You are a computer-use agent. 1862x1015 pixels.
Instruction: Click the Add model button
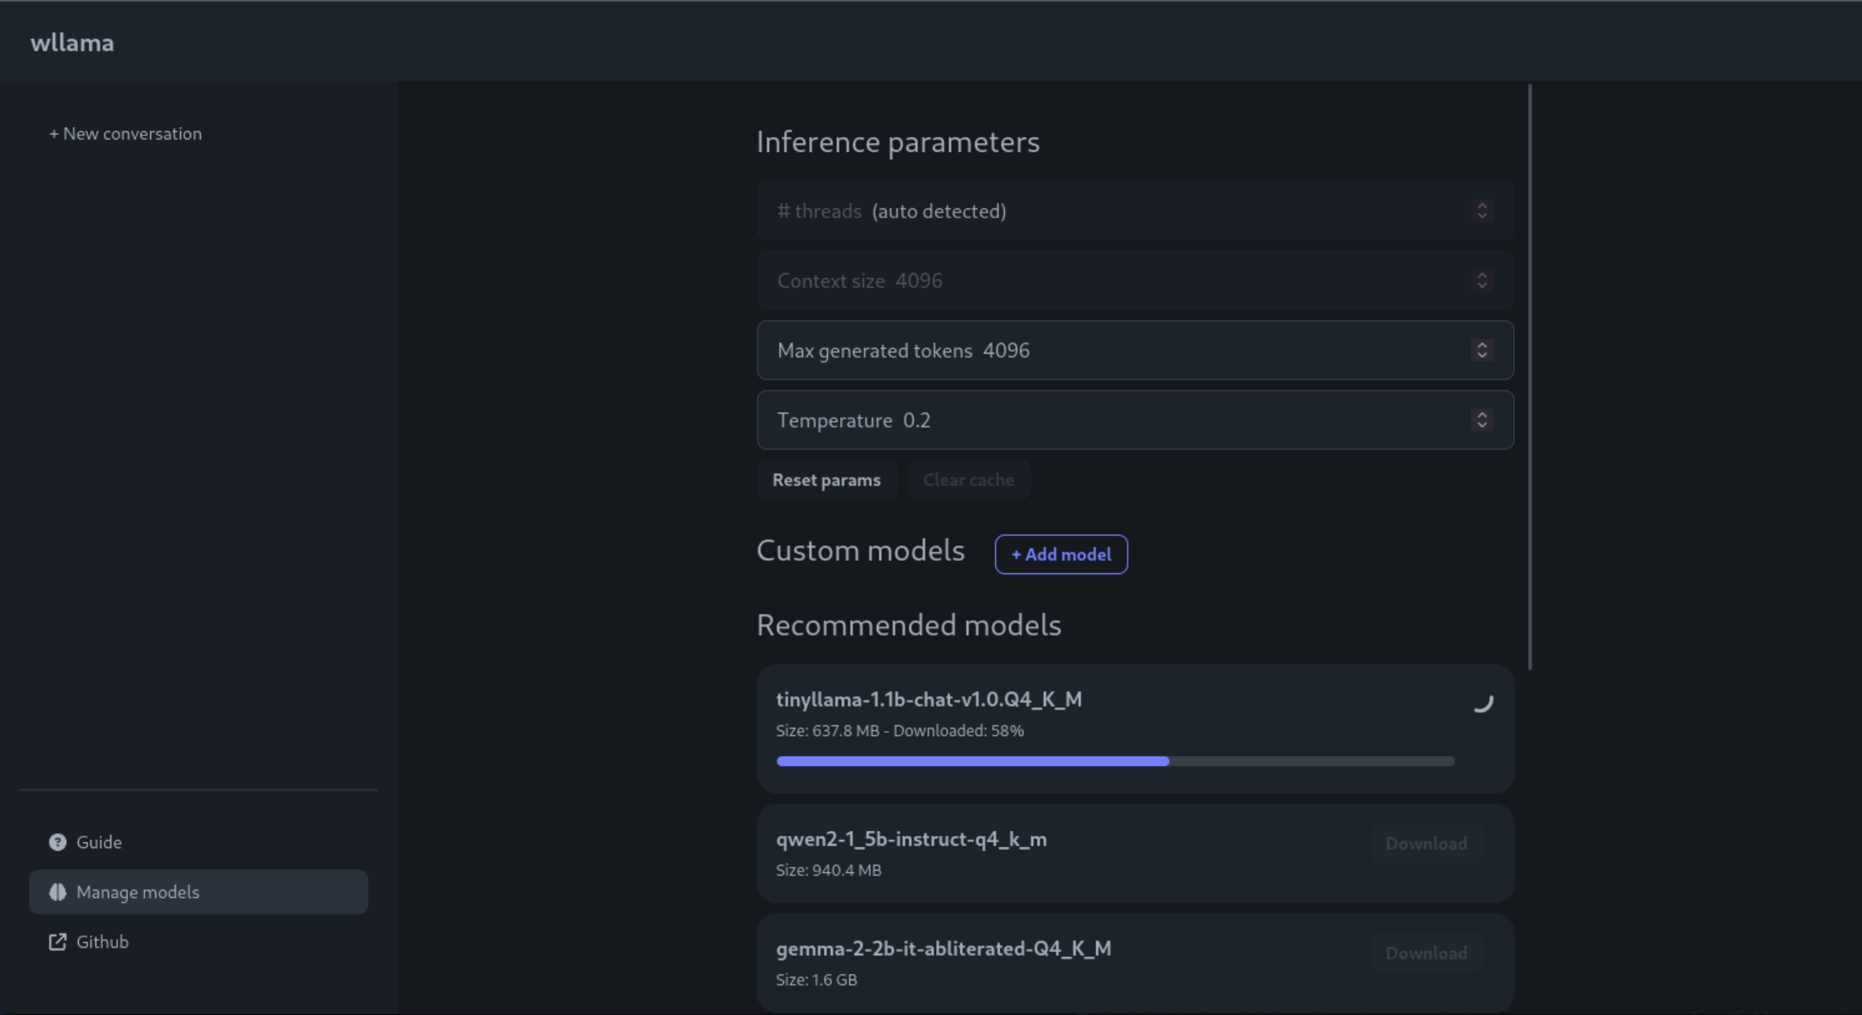point(1061,554)
